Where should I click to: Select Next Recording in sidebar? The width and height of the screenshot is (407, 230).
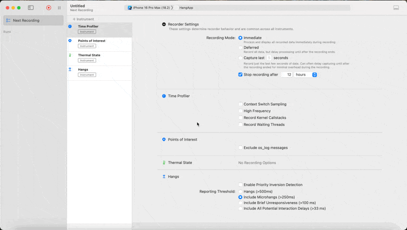tap(33, 20)
